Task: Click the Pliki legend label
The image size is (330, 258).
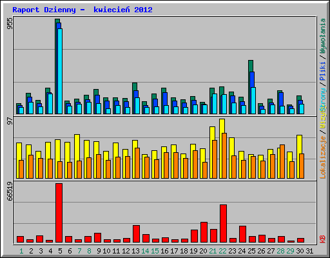Action: 323,71
